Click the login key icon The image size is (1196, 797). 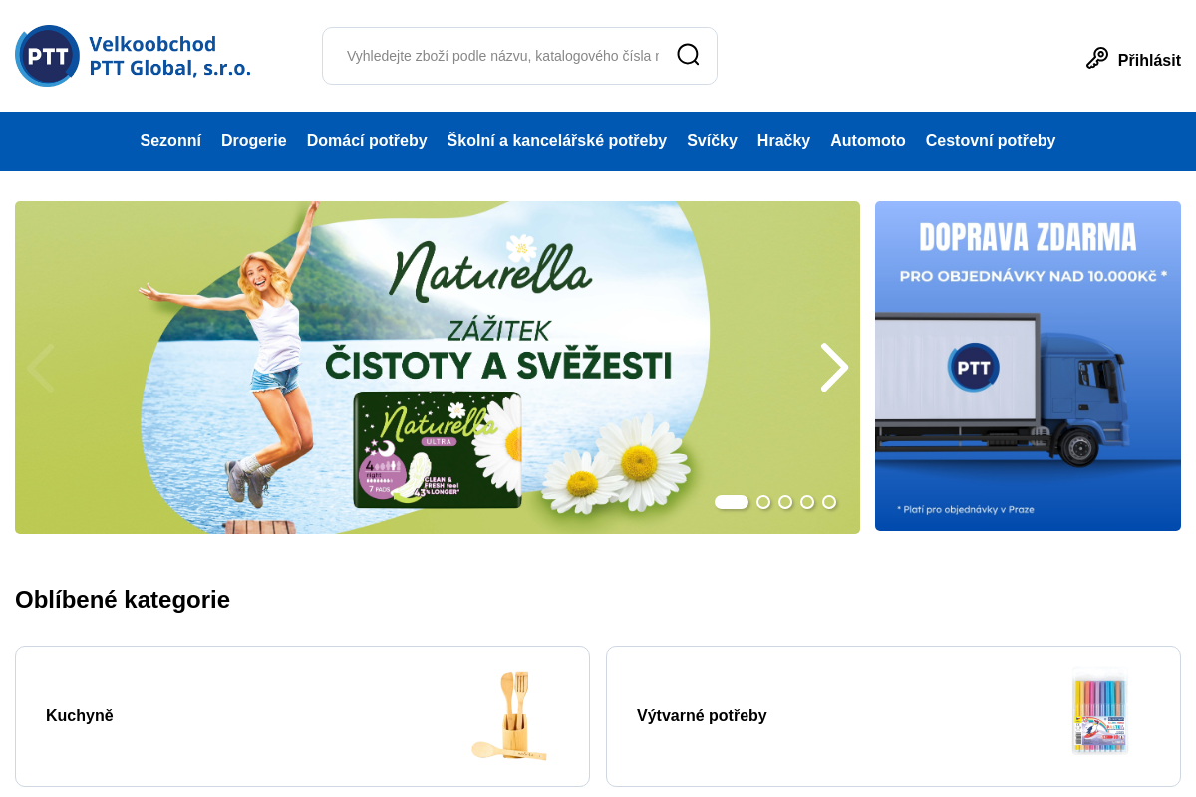[1097, 59]
